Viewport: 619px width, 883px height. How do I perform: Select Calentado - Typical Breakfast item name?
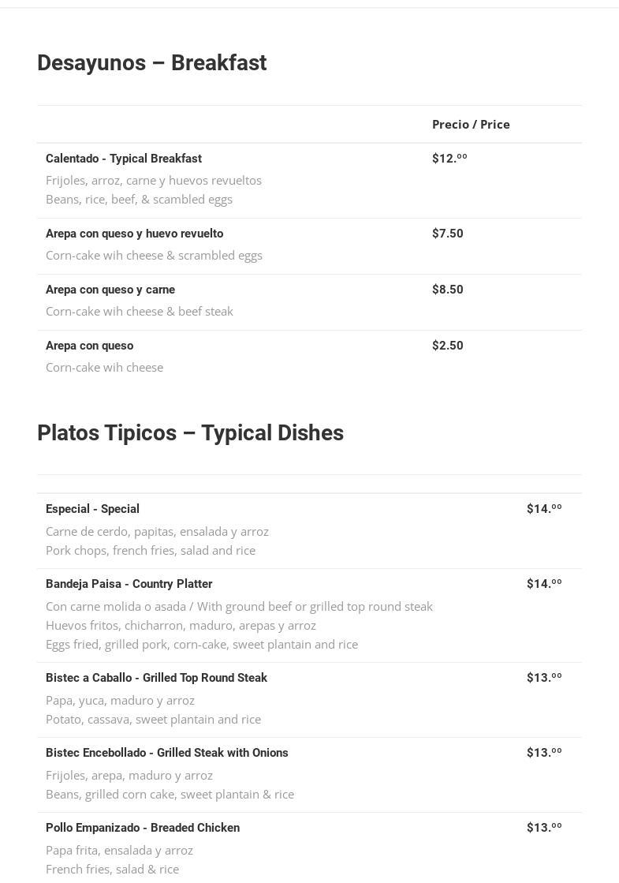124,159
